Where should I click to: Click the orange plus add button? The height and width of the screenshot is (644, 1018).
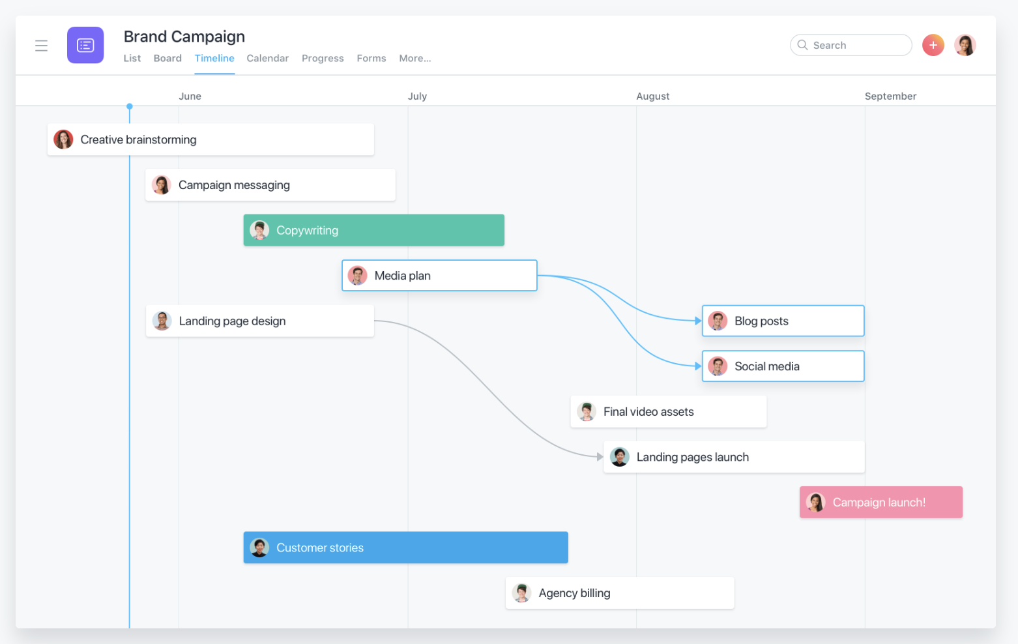pyautogui.click(x=933, y=45)
